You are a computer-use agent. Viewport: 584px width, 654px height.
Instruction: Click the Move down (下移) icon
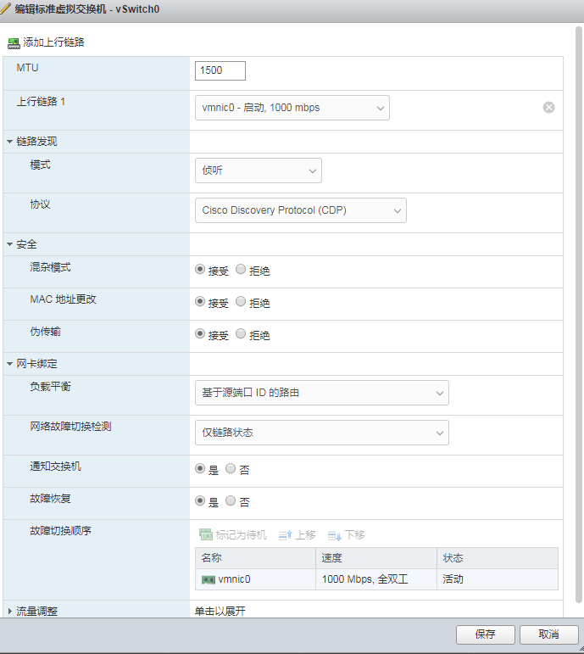point(334,535)
